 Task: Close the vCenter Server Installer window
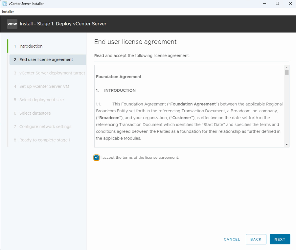tap(291, 3)
